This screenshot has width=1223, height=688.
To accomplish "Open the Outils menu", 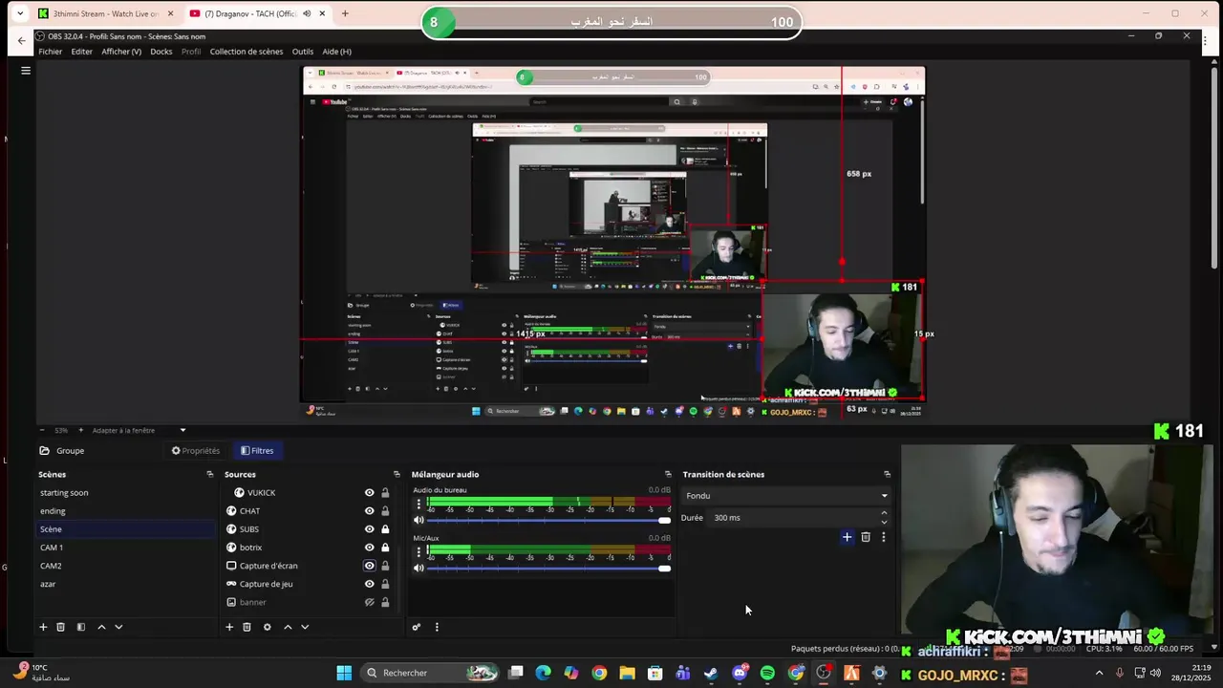I will [303, 52].
